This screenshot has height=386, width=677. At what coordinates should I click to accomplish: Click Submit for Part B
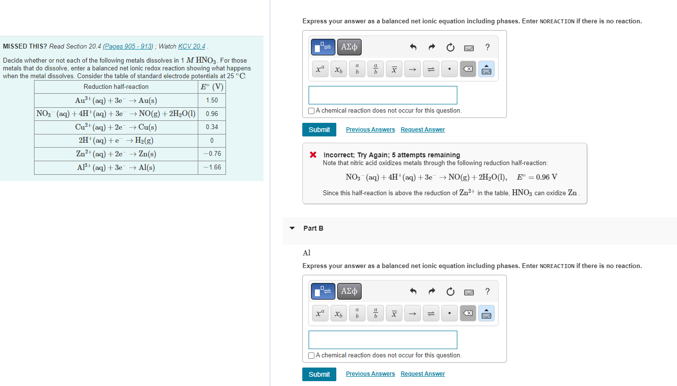pyautogui.click(x=319, y=374)
